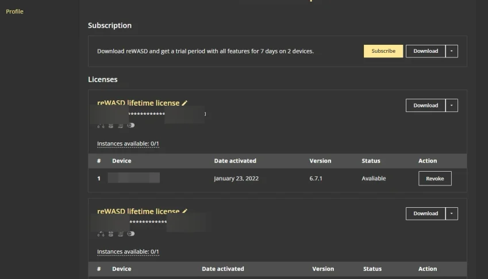Select row number 1 in the device table
This screenshot has height=279, width=488.
coord(99,179)
